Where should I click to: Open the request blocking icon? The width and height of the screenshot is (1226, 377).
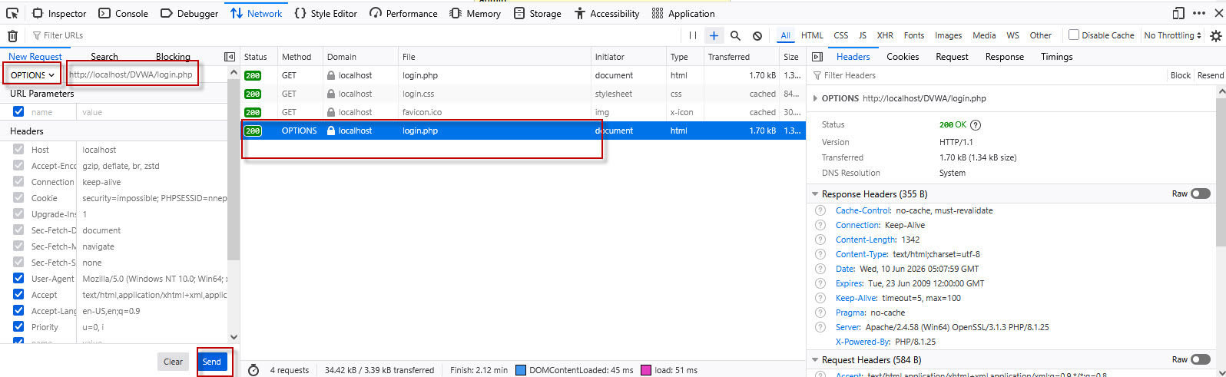pos(757,35)
